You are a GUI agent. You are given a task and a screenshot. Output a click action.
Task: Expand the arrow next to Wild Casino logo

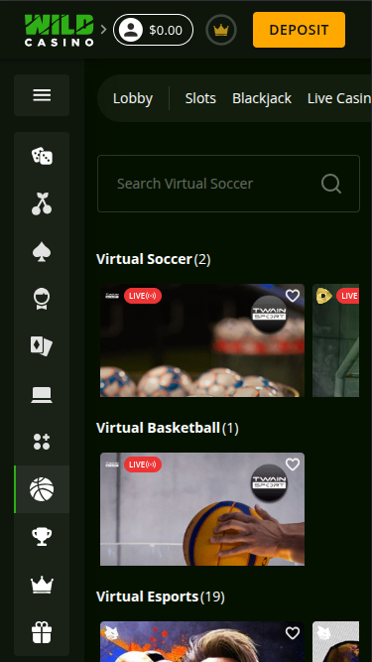pyautogui.click(x=104, y=30)
